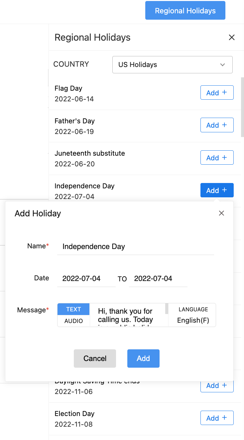The image size is (244, 440).
Task: Pick the holiday end date
Action: click(158, 279)
